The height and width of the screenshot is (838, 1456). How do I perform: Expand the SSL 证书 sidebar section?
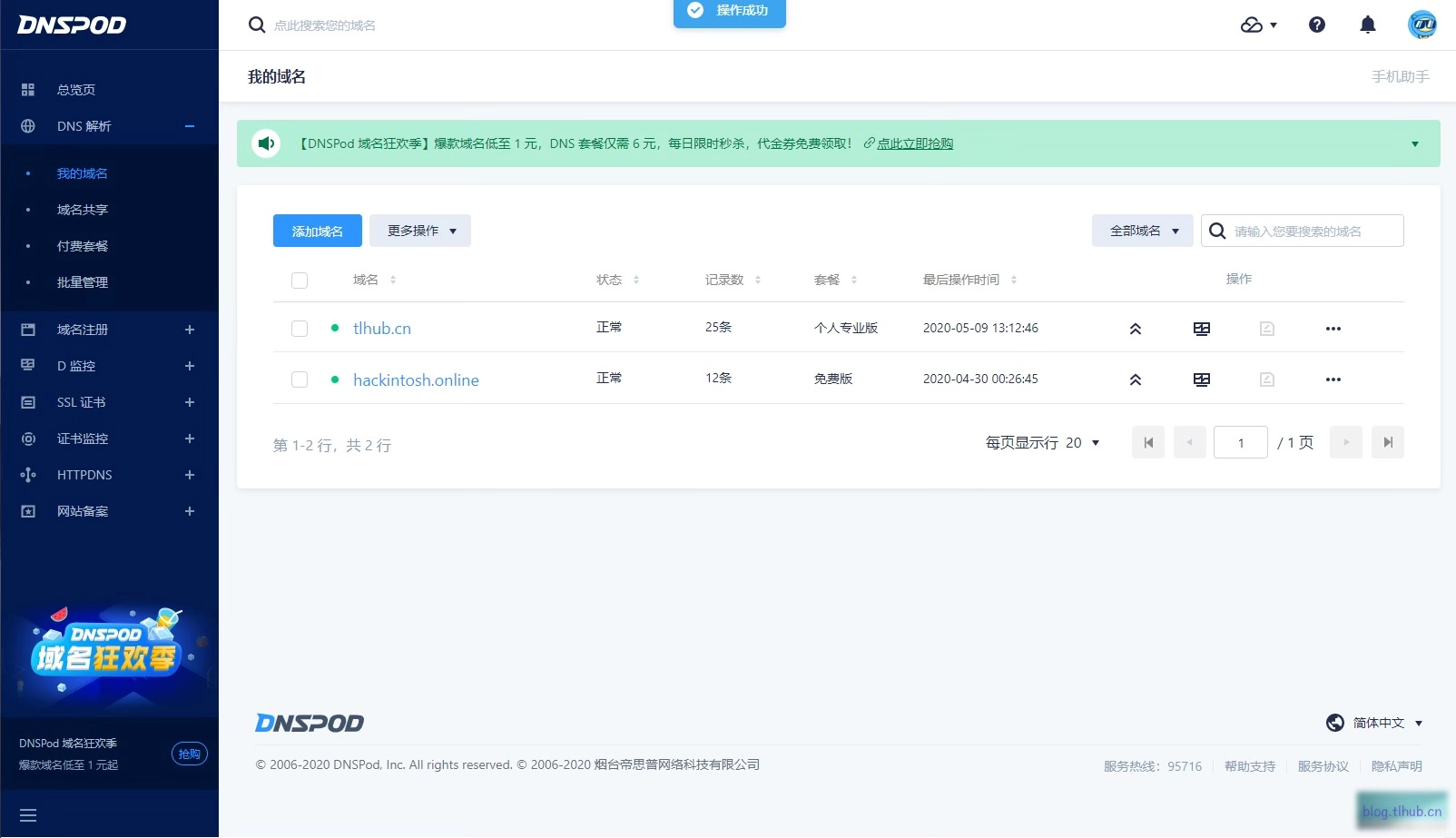coord(190,402)
